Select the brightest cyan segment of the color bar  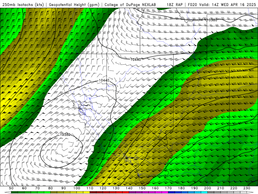pyautogui.click(x=204, y=192)
